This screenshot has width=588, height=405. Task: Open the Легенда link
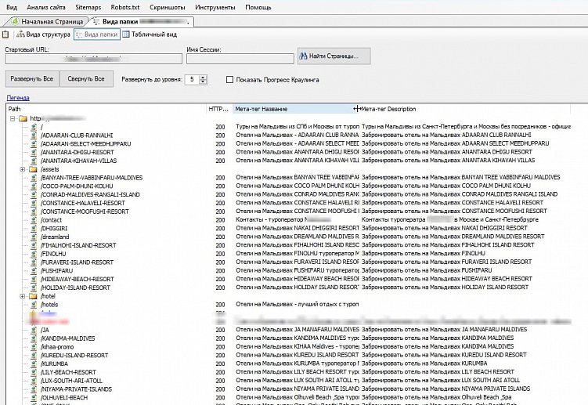[18, 97]
